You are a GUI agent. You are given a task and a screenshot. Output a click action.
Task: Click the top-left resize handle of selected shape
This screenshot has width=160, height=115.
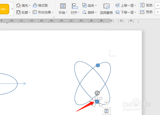(x=94, y=98)
